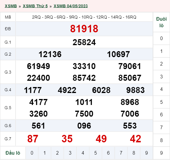170x160 pixels.
Task: Select Đầu lô digit 5
Action: tap(96, 153)
